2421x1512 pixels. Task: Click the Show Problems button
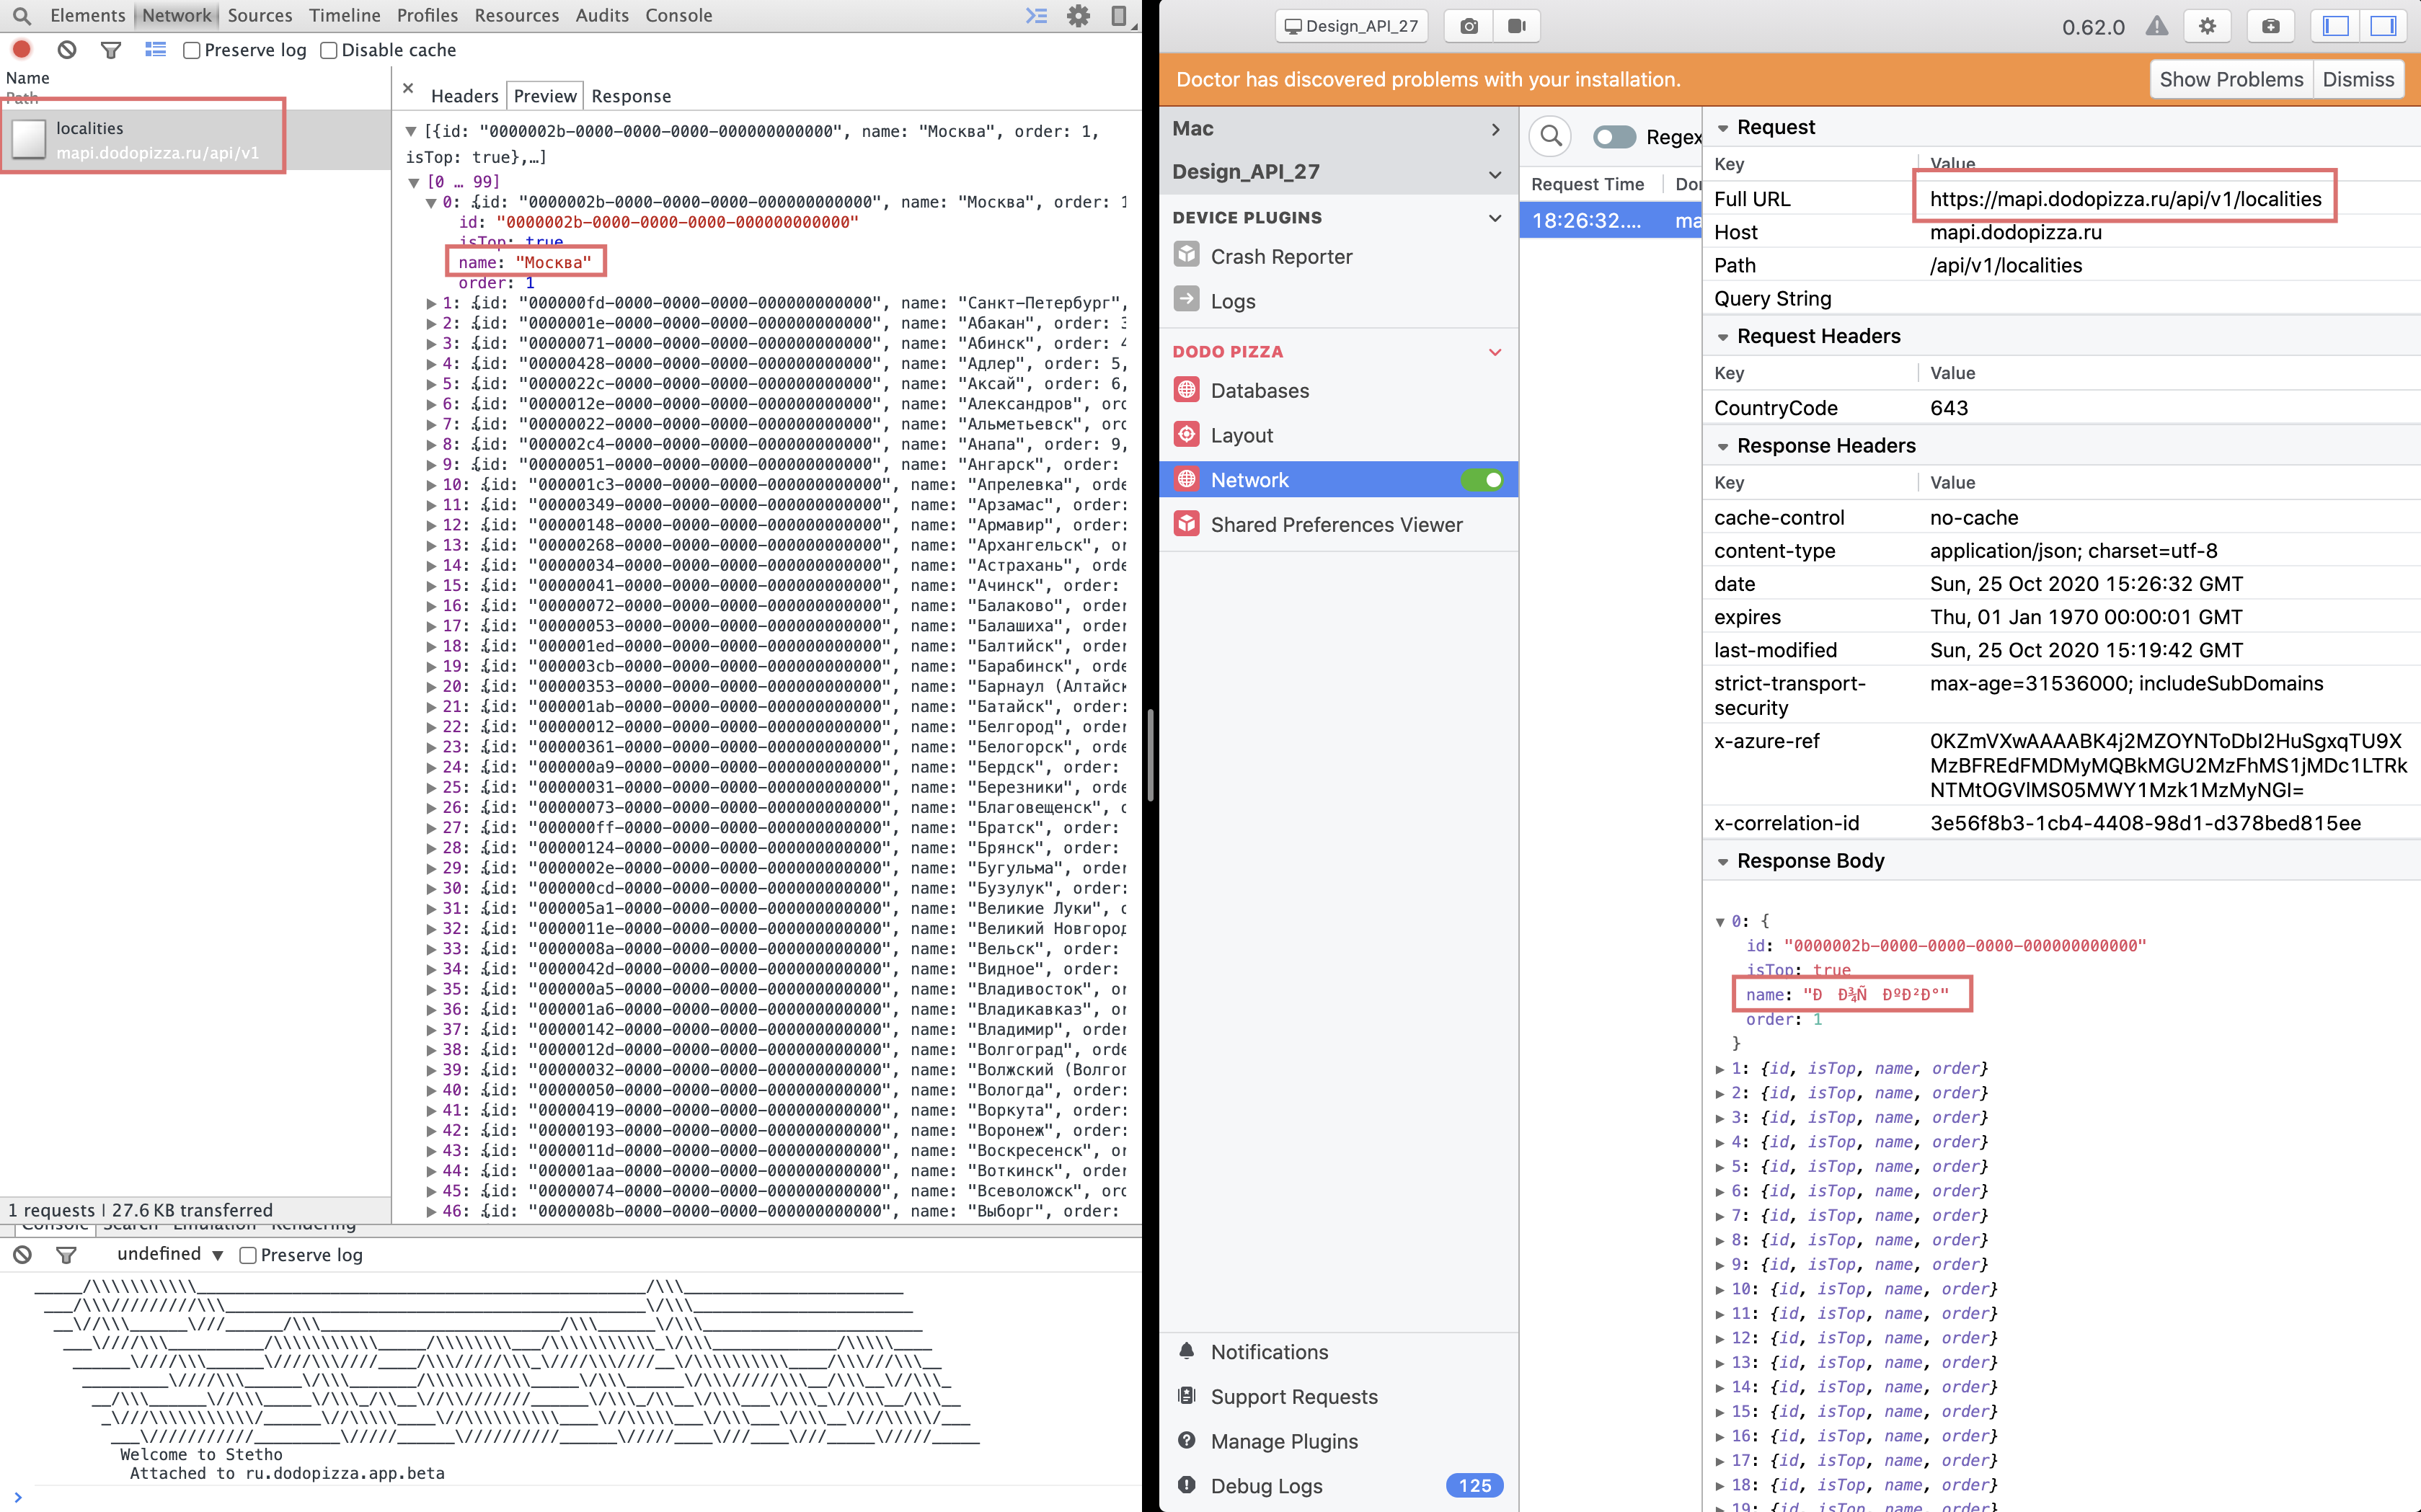pos(2231,79)
